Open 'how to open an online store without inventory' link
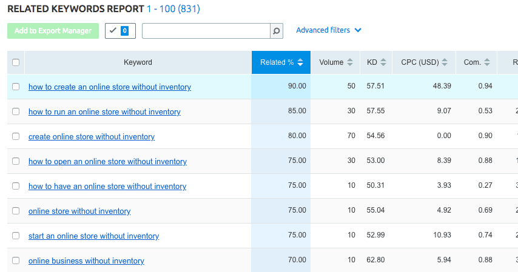 click(x=107, y=162)
